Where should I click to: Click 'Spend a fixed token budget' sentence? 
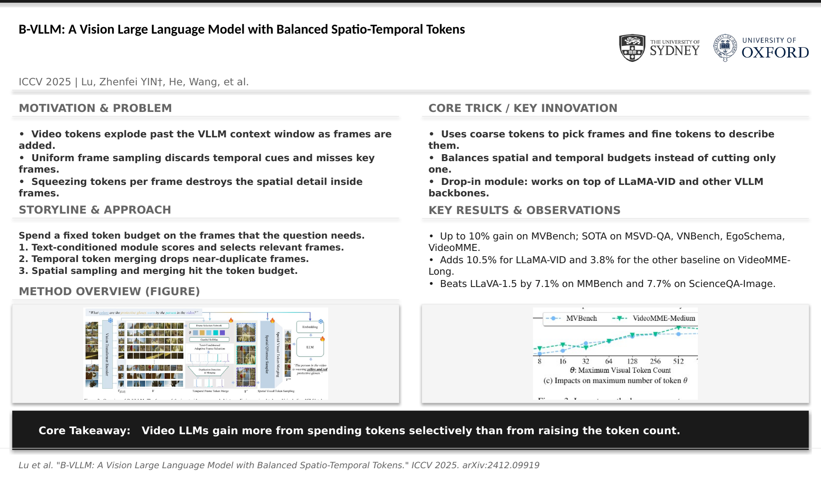pos(192,236)
